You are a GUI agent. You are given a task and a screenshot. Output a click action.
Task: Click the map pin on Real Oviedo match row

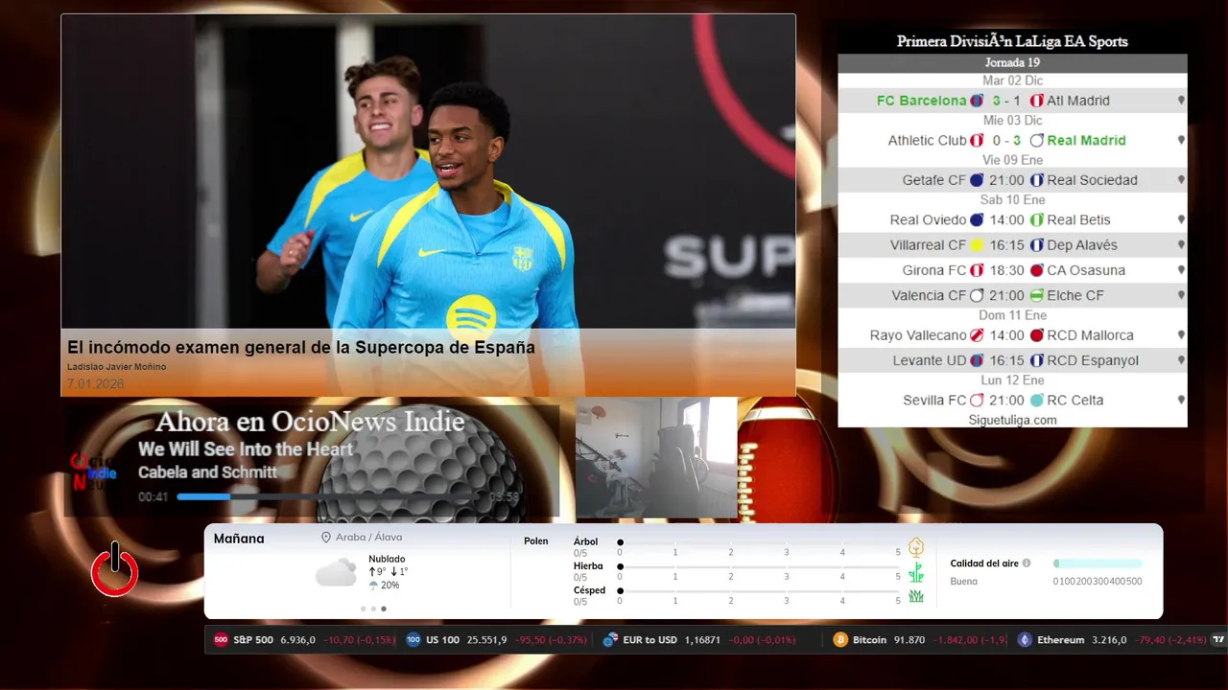pos(1181,220)
